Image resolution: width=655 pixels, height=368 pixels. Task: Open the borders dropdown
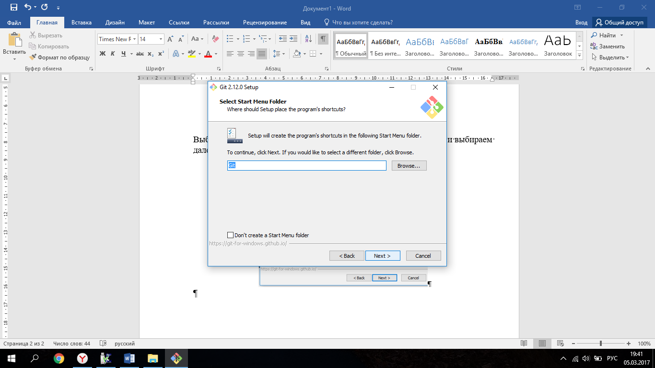[x=320, y=54]
